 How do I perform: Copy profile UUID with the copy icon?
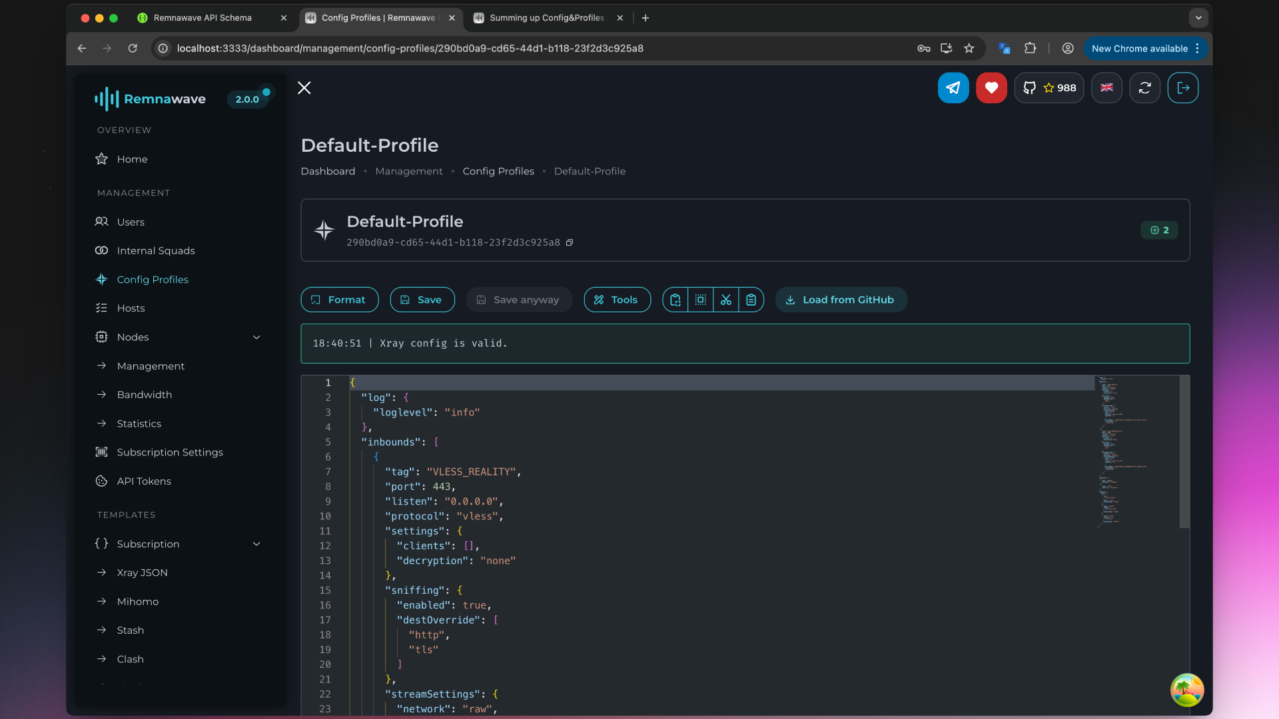(x=570, y=242)
